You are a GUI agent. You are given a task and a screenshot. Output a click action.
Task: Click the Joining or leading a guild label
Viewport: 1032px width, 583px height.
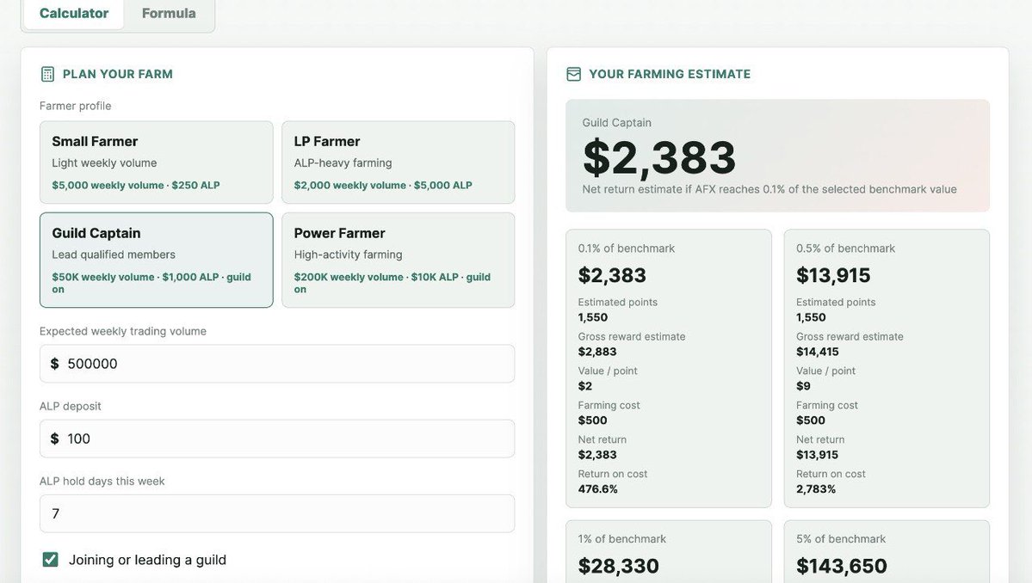tap(147, 560)
